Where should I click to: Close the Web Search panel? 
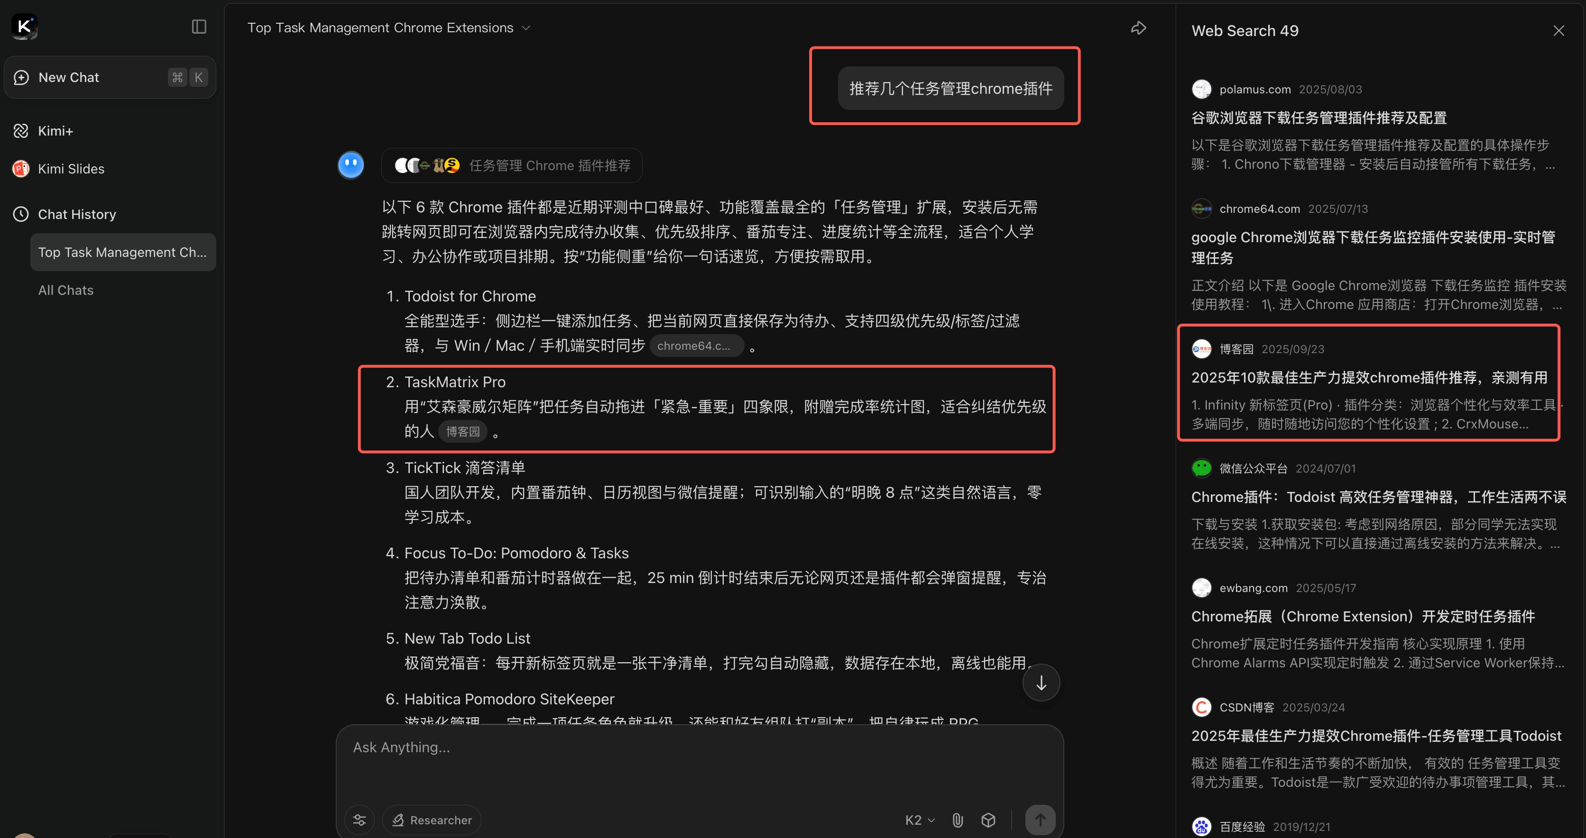[1558, 31]
